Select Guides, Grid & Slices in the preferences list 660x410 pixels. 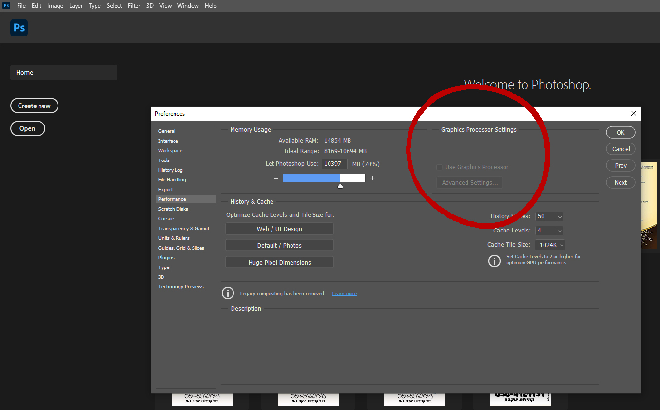(186, 248)
